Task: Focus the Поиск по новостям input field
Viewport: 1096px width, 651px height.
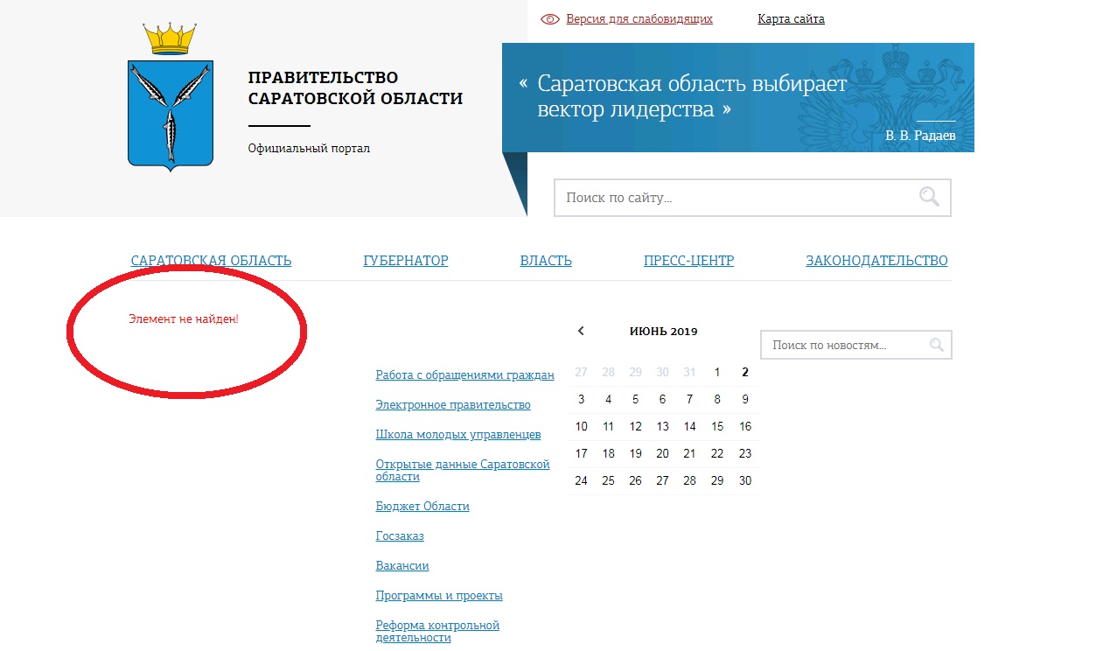Action: click(844, 346)
